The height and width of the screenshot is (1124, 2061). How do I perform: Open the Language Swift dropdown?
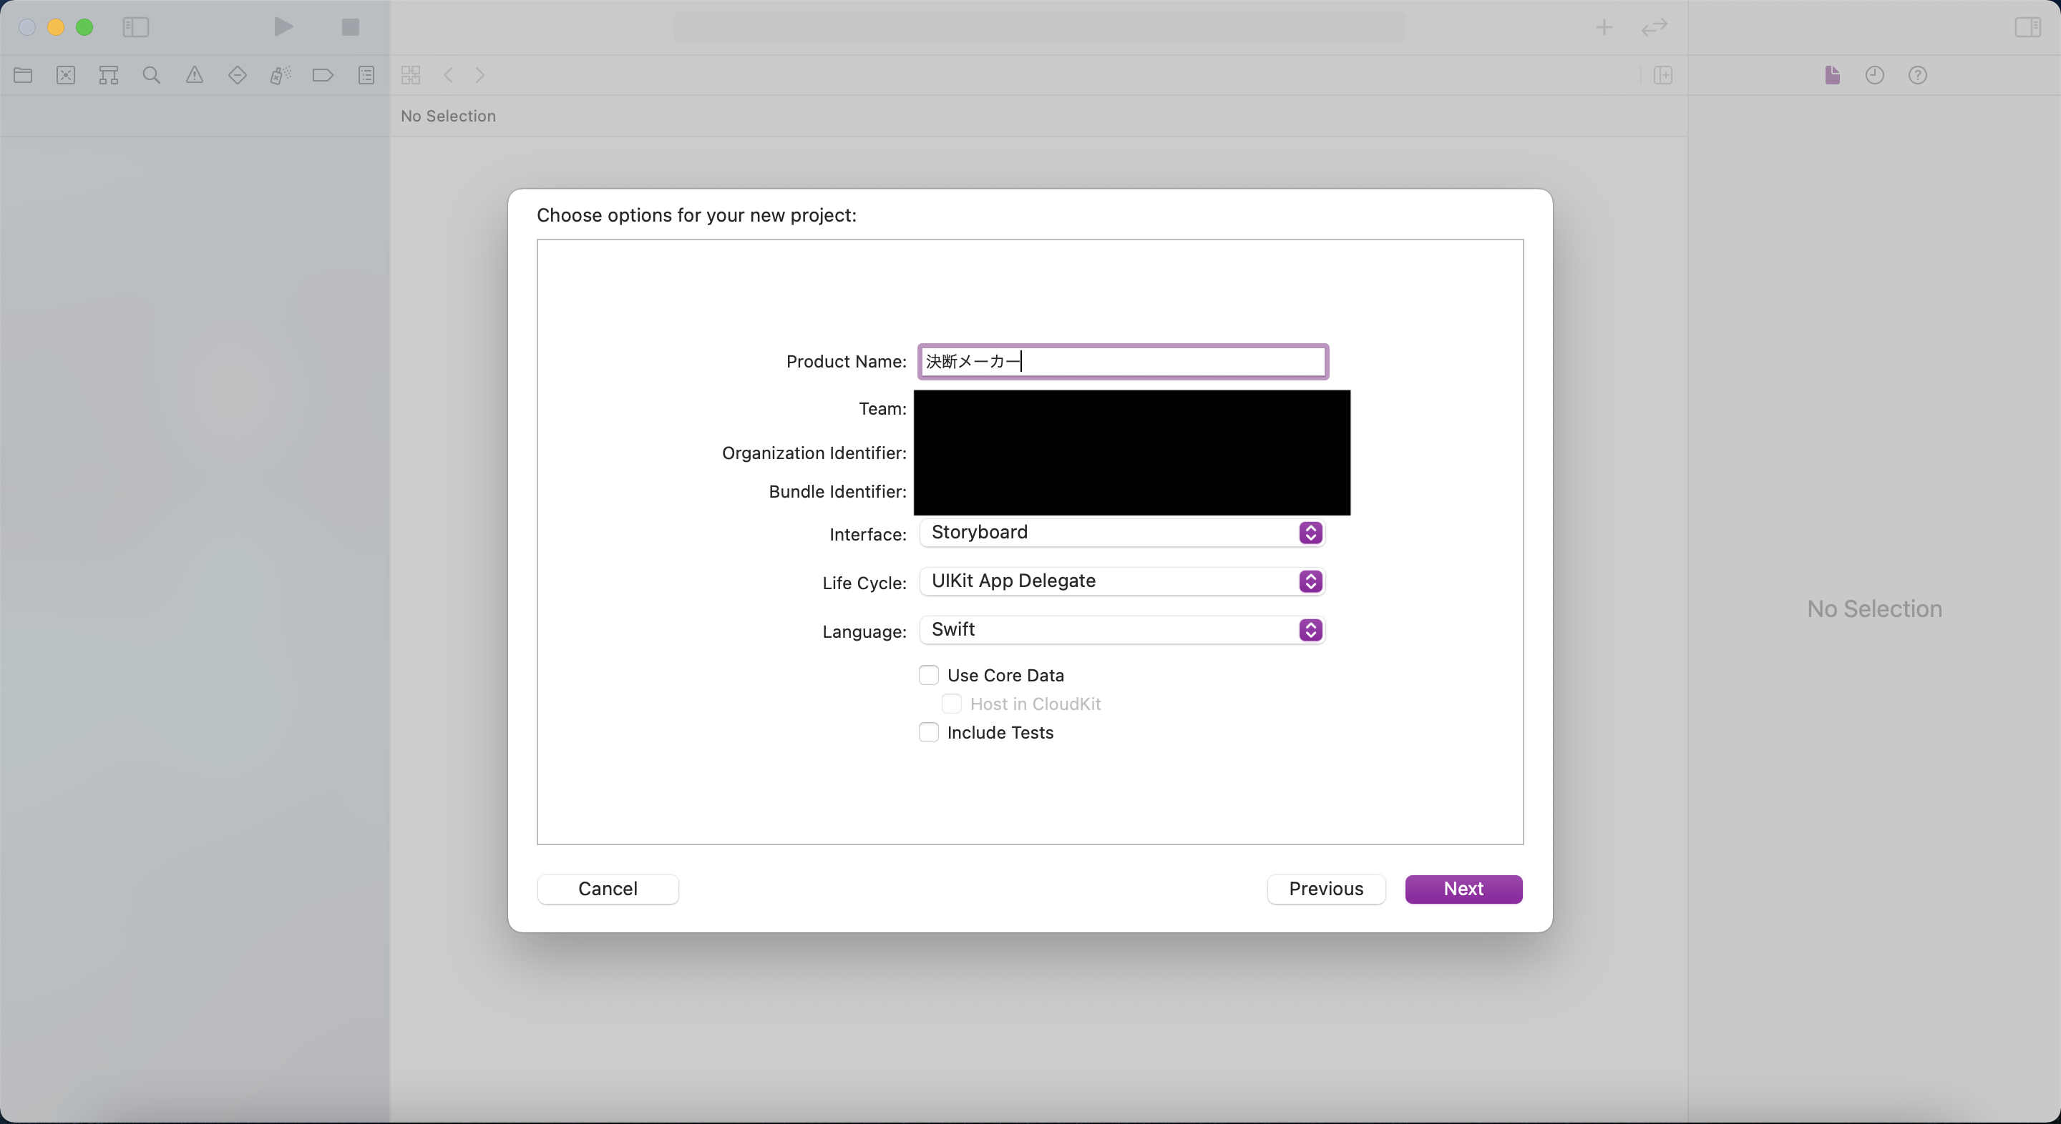tap(1121, 630)
